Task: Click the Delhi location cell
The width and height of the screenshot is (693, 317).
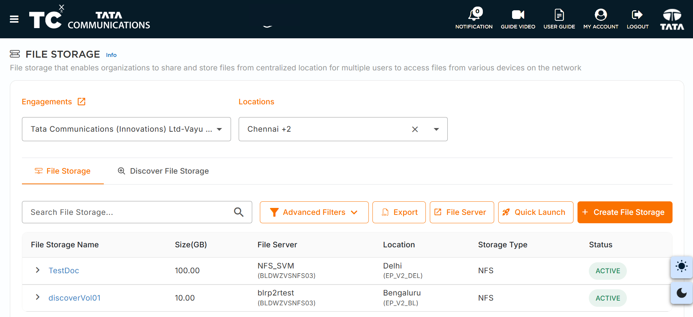Action: 403,271
